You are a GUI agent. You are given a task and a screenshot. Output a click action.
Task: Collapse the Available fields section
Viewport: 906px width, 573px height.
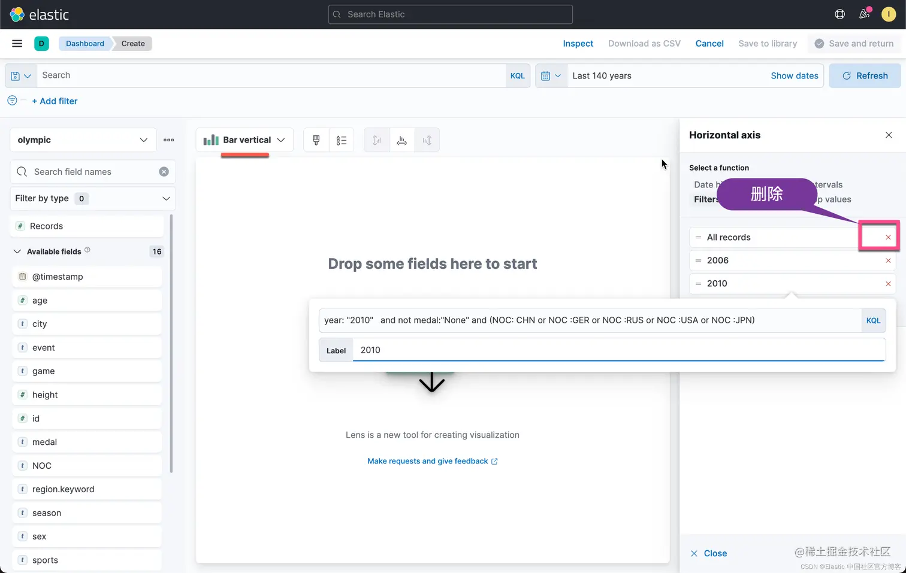pyautogui.click(x=17, y=251)
